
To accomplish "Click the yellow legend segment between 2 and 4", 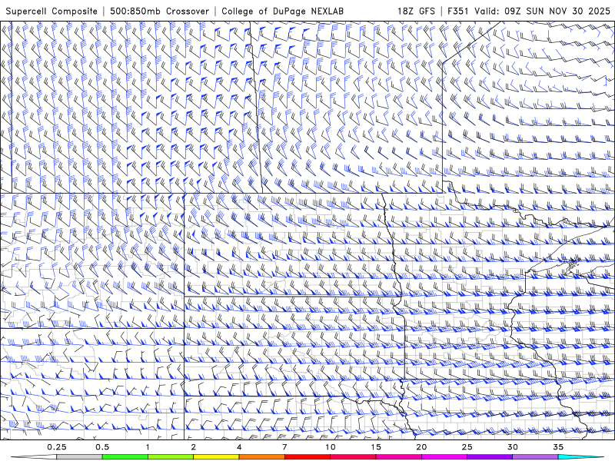I will point(216,457).
